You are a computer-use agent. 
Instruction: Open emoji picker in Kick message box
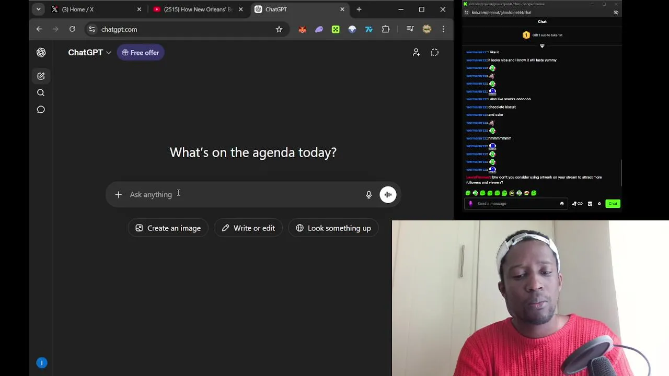[562, 204]
